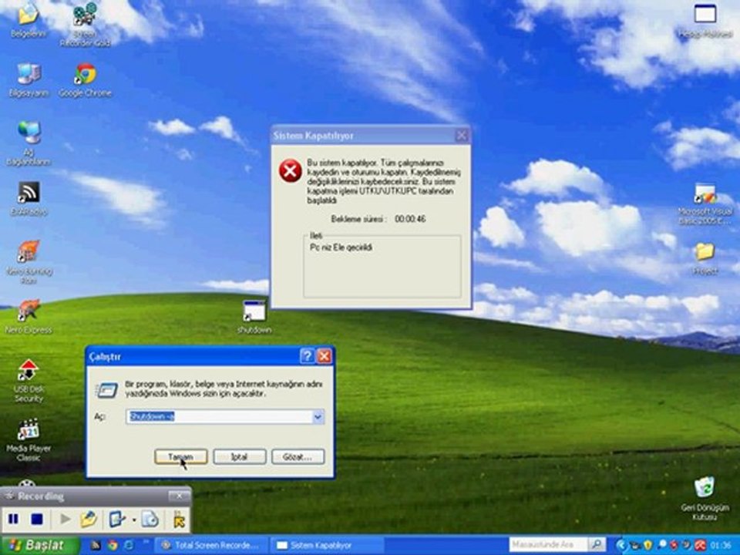Click the yellow shield tray icon

(x=648, y=545)
